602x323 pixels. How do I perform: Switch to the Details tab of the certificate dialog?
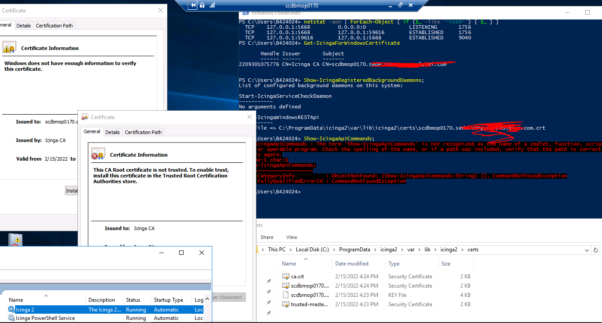point(112,132)
